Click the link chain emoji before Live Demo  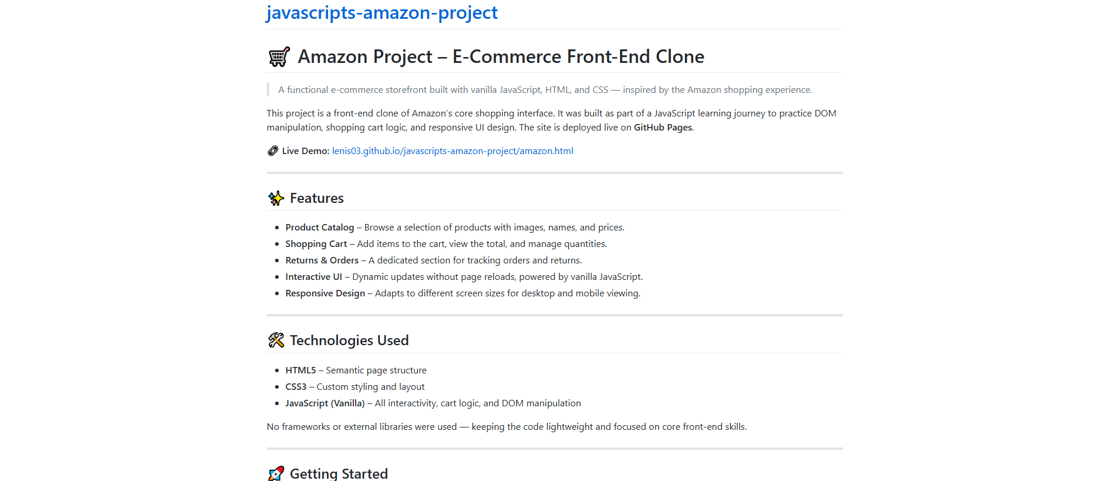[x=273, y=151]
